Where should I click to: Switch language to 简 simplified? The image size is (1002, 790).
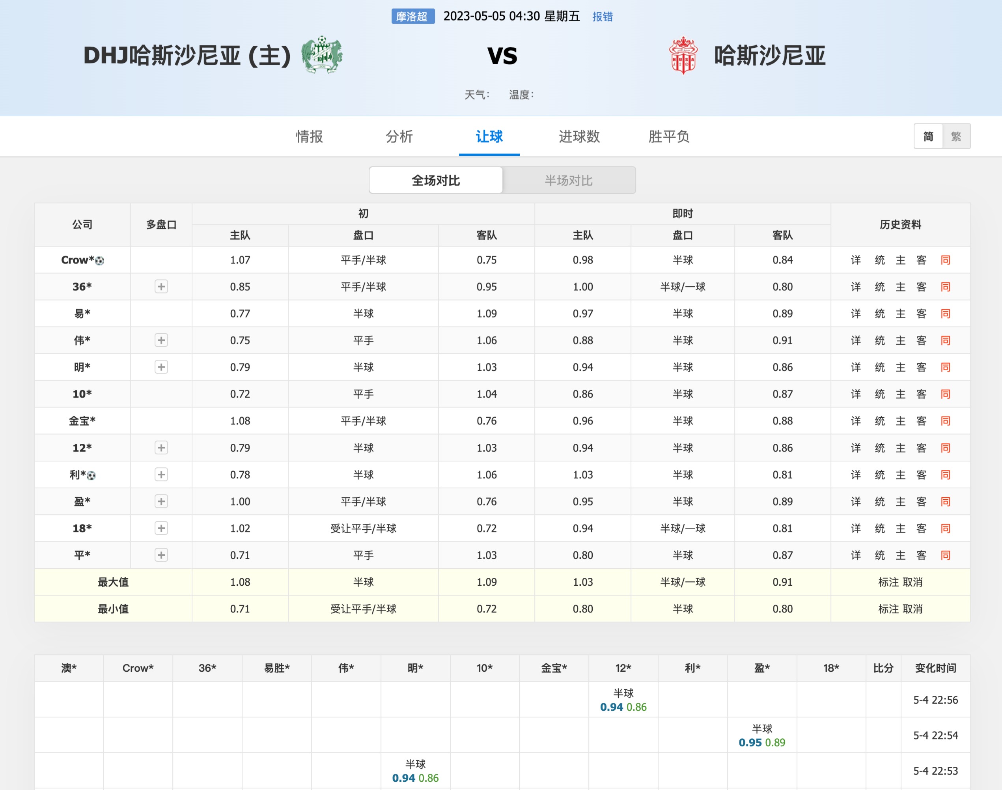928,136
